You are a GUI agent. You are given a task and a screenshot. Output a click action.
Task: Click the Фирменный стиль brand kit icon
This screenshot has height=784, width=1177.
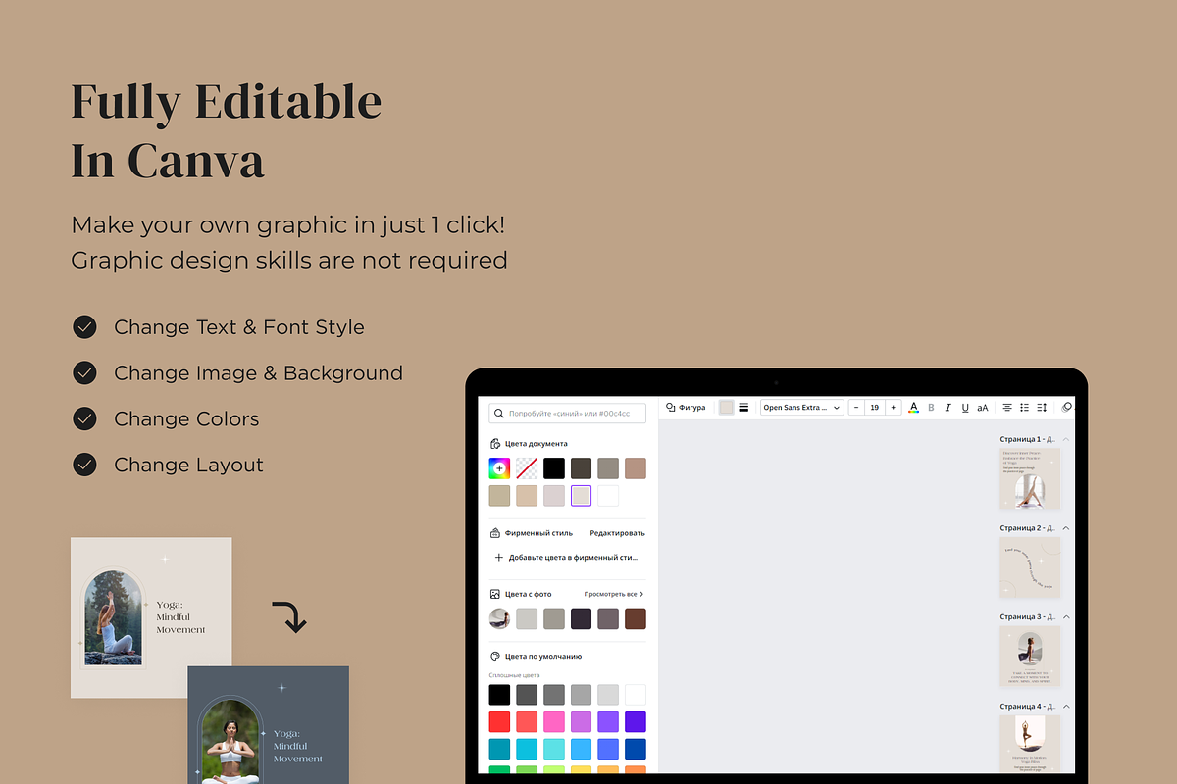point(495,533)
